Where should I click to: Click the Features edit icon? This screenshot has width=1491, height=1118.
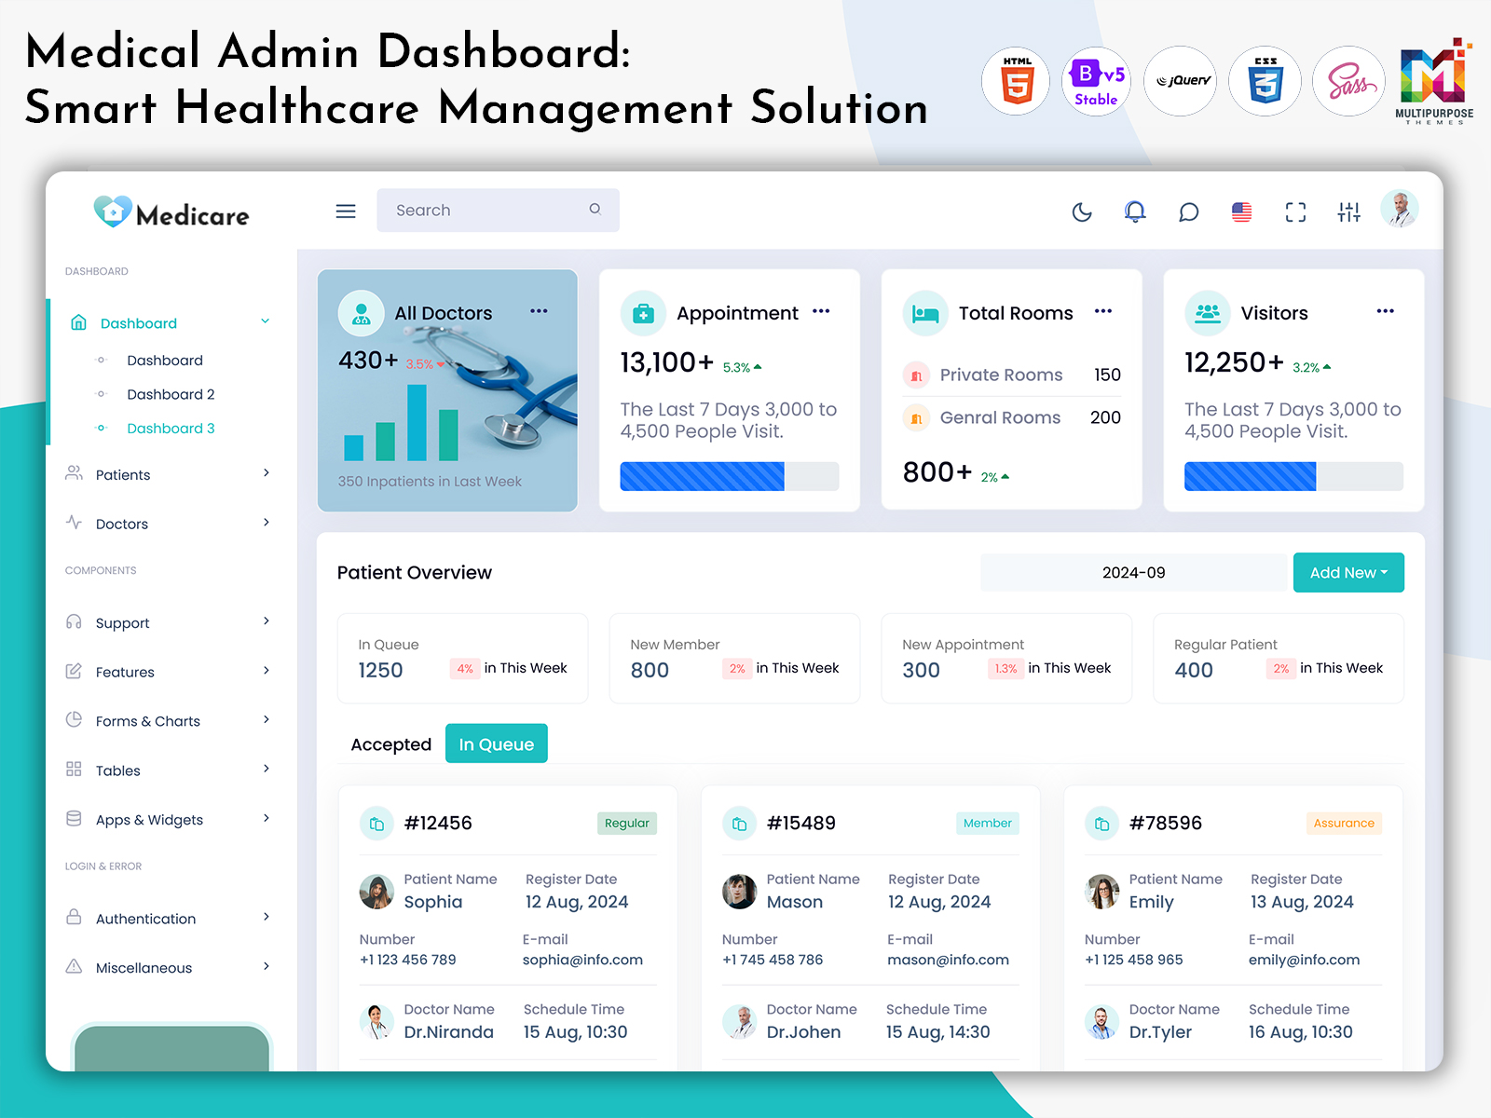pos(74,671)
